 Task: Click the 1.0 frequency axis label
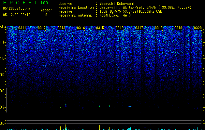(3, 58)
